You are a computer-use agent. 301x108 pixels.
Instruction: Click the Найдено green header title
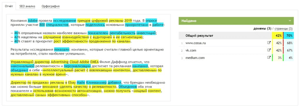click(189, 21)
